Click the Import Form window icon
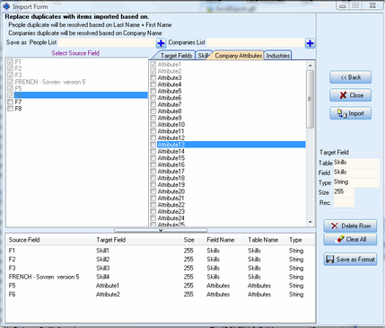Image resolution: width=385 pixels, height=328 pixels. point(6,6)
